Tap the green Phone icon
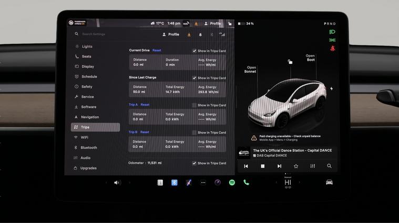This screenshot has height=223, width=399. [x=246, y=183]
